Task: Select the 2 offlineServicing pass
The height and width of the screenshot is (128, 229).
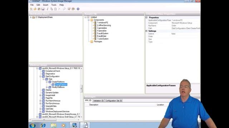Action: click(104, 25)
